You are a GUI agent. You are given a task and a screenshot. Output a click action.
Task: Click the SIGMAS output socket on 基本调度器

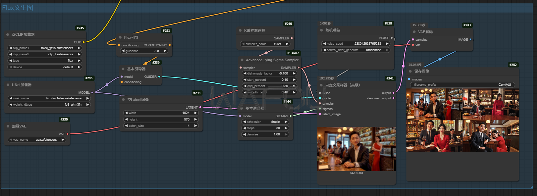click(x=291, y=116)
